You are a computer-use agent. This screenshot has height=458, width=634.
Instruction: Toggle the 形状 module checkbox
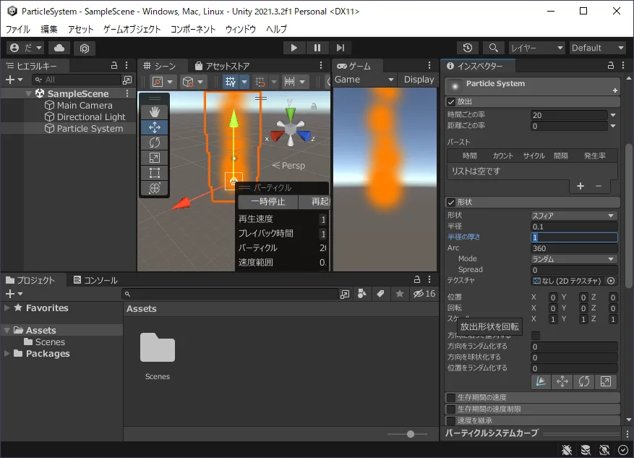(451, 202)
